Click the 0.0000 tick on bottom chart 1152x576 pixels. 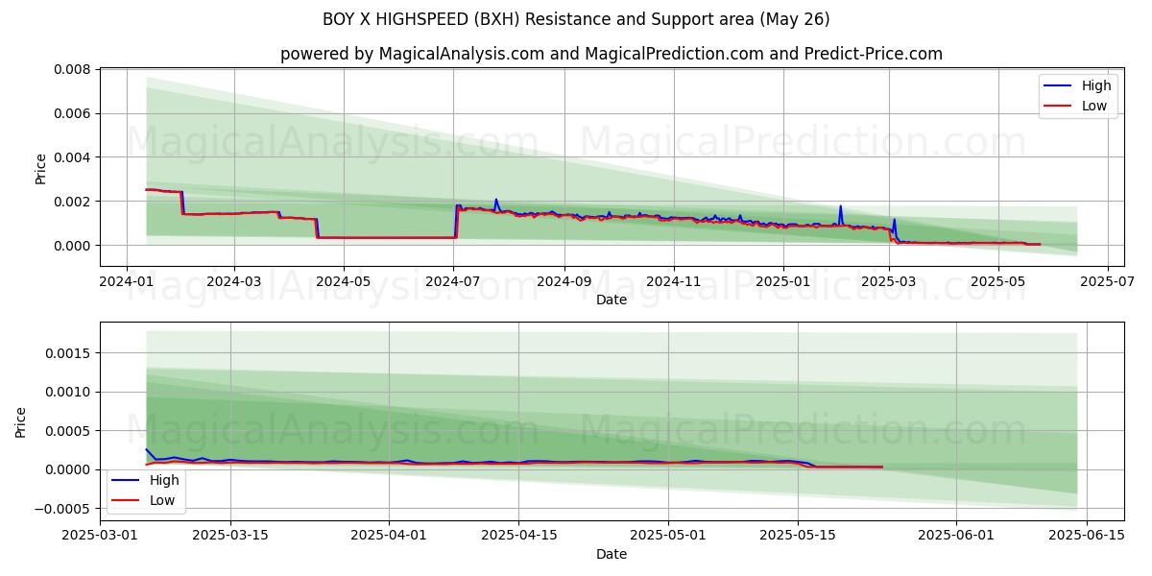coord(70,469)
